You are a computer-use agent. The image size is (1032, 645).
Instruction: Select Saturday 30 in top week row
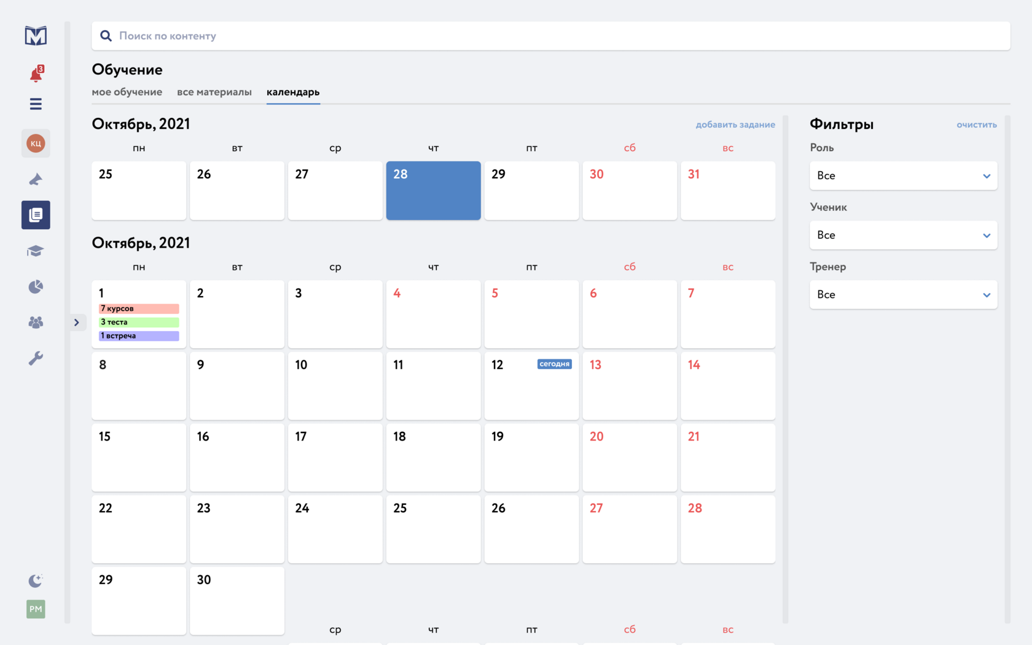tap(630, 190)
